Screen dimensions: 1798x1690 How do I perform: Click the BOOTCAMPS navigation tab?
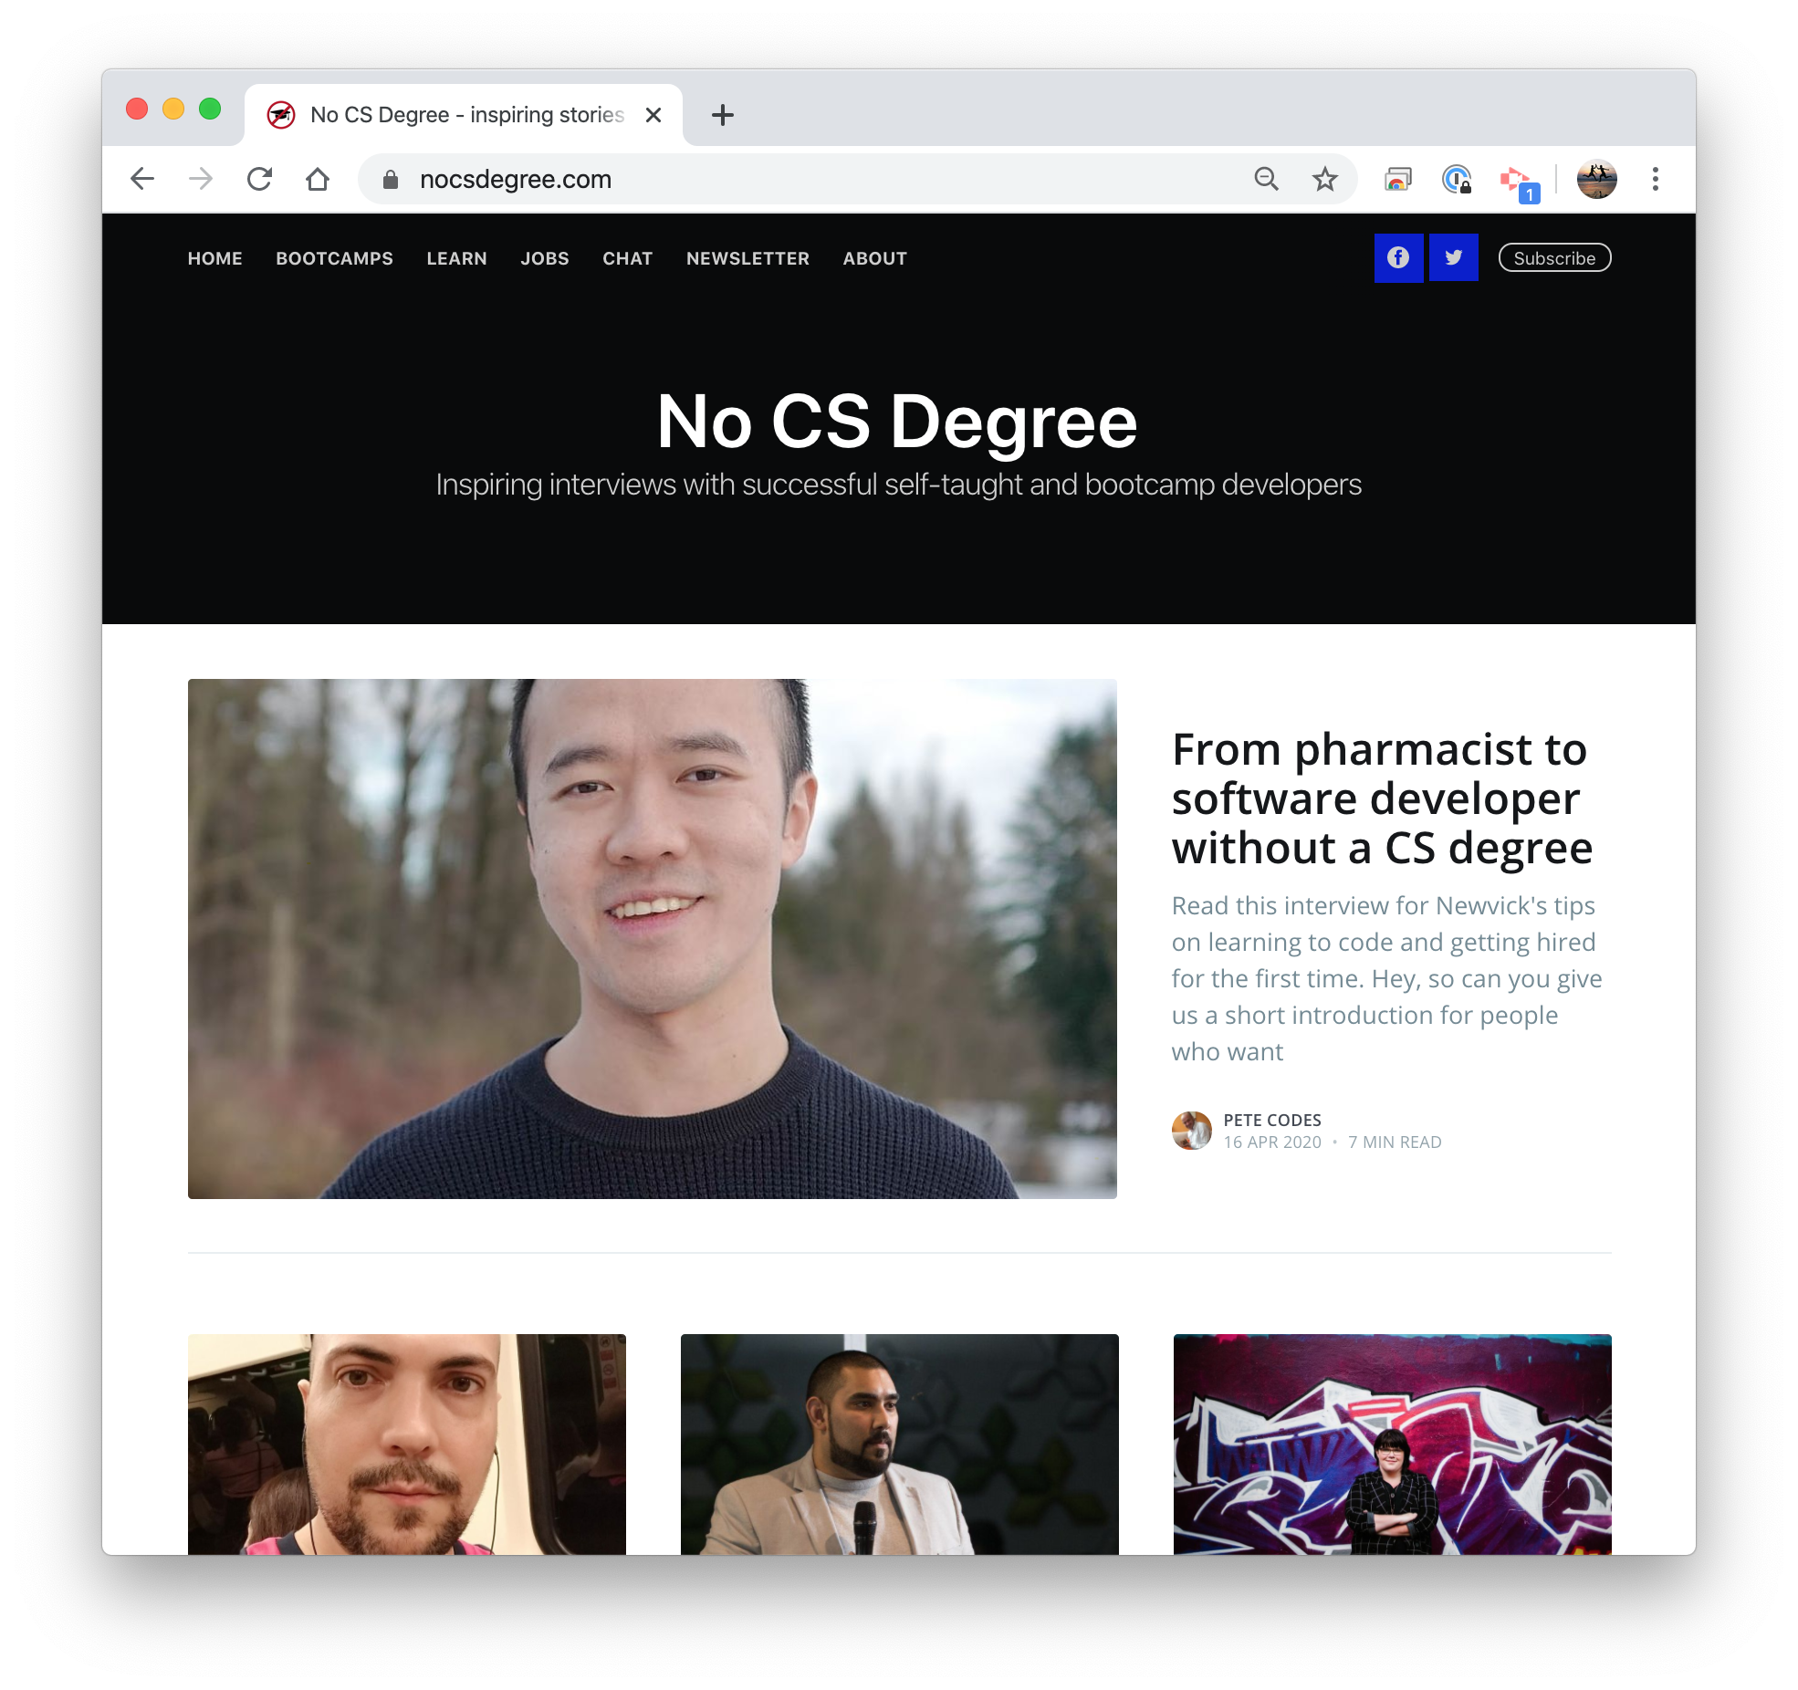pyautogui.click(x=335, y=257)
